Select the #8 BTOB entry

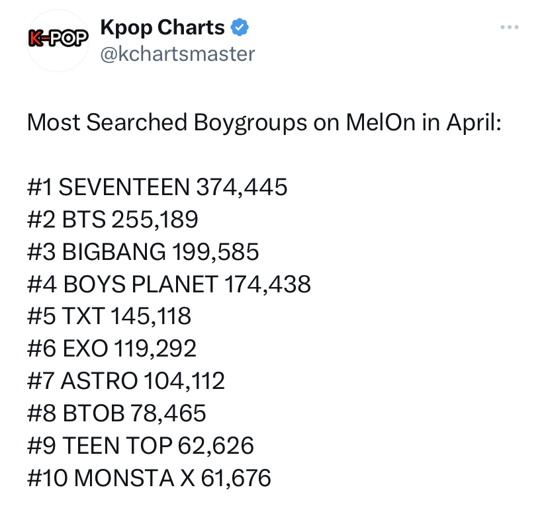[x=116, y=413]
